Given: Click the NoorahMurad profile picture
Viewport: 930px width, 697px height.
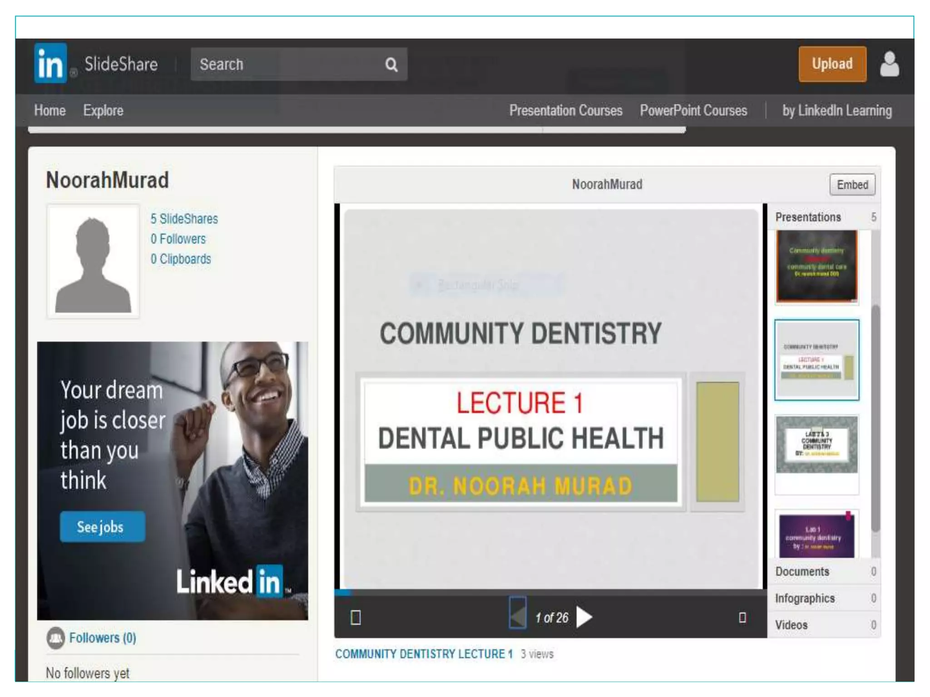Looking at the screenshot, I should click(93, 262).
